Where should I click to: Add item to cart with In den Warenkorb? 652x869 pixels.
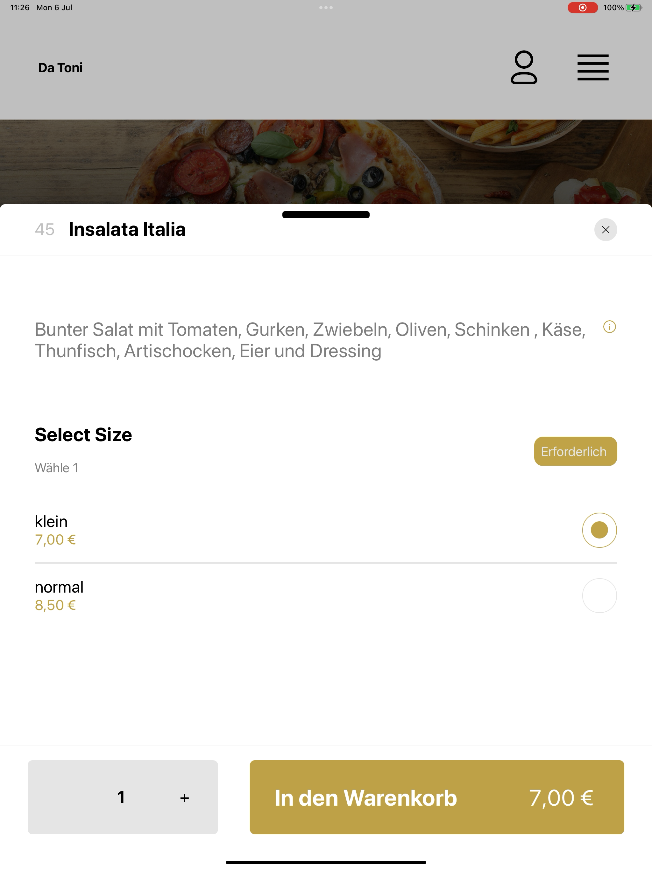point(437,797)
